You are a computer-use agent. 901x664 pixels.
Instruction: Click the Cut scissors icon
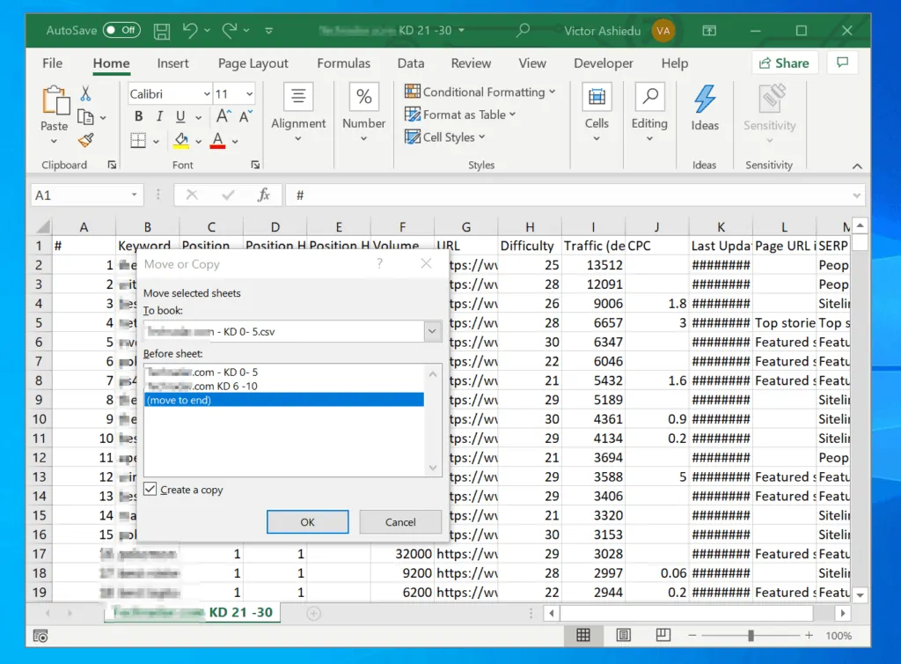(85, 93)
